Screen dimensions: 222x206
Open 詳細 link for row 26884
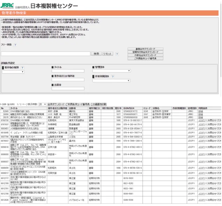coord(201,114)
